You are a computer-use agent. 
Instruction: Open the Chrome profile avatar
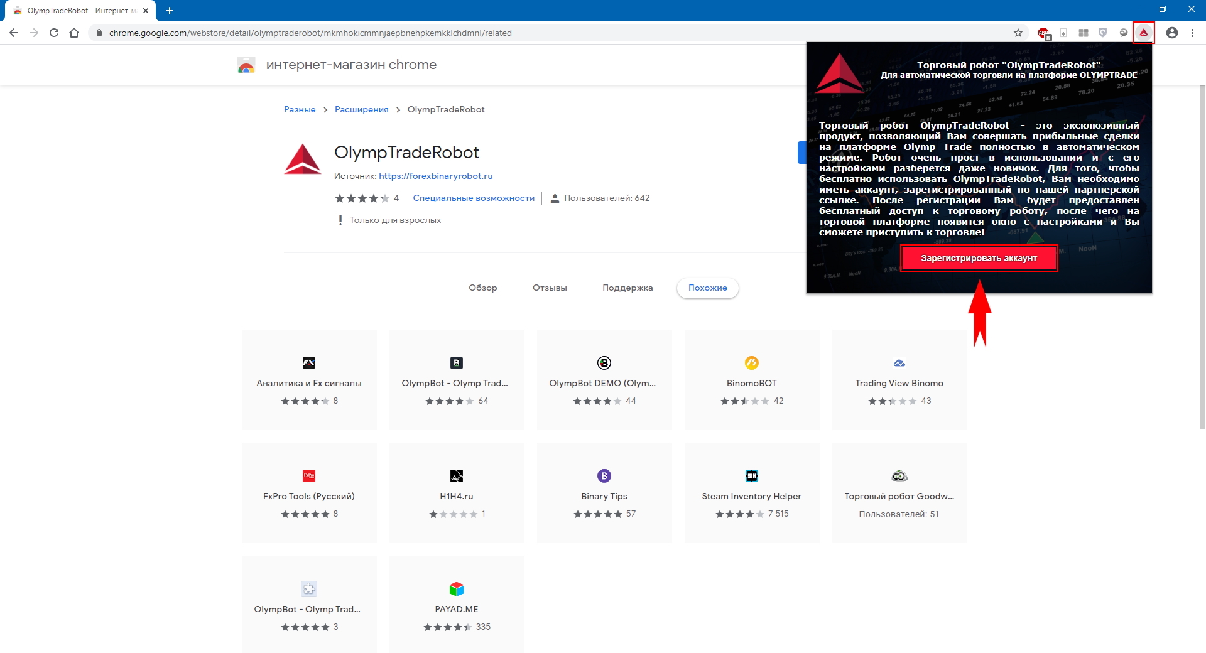pyautogui.click(x=1172, y=33)
